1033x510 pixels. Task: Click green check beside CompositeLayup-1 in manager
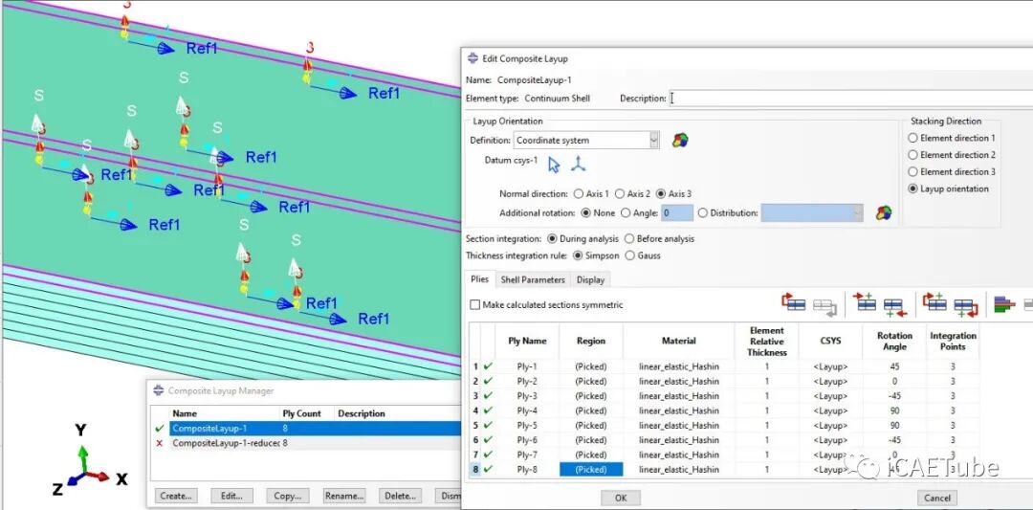(x=160, y=429)
